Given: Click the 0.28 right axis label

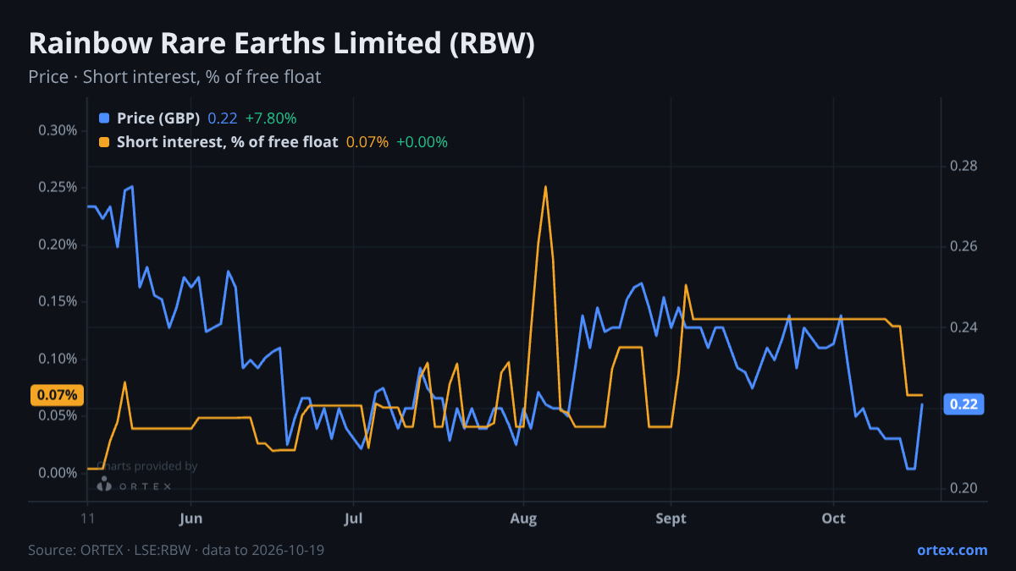Looking at the screenshot, I should tap(964, 166).
